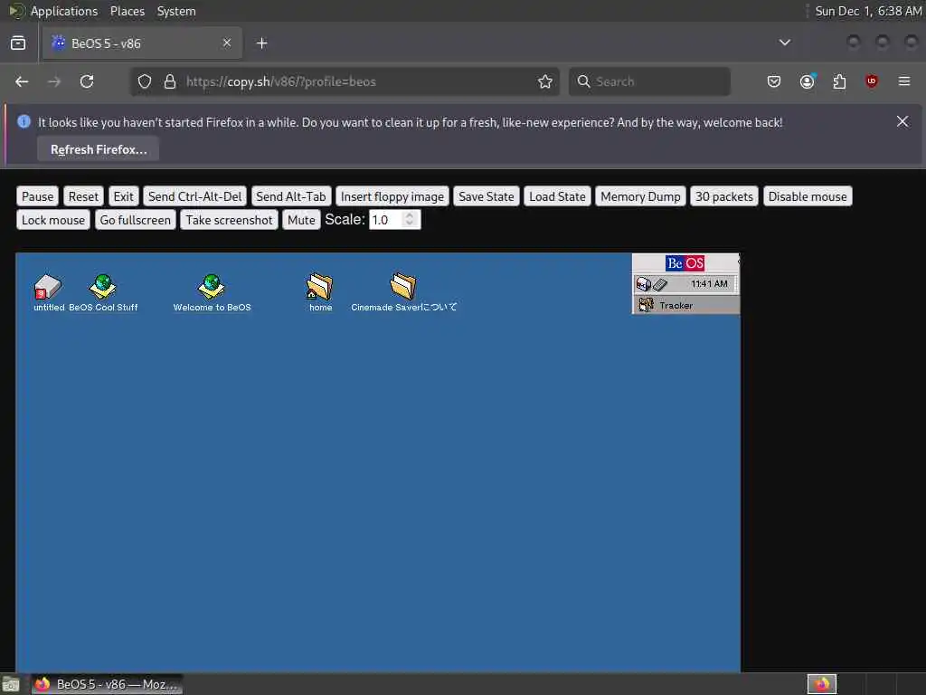Open Firefox account menu

807,81
